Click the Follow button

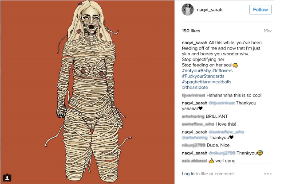tap(260, 10)
